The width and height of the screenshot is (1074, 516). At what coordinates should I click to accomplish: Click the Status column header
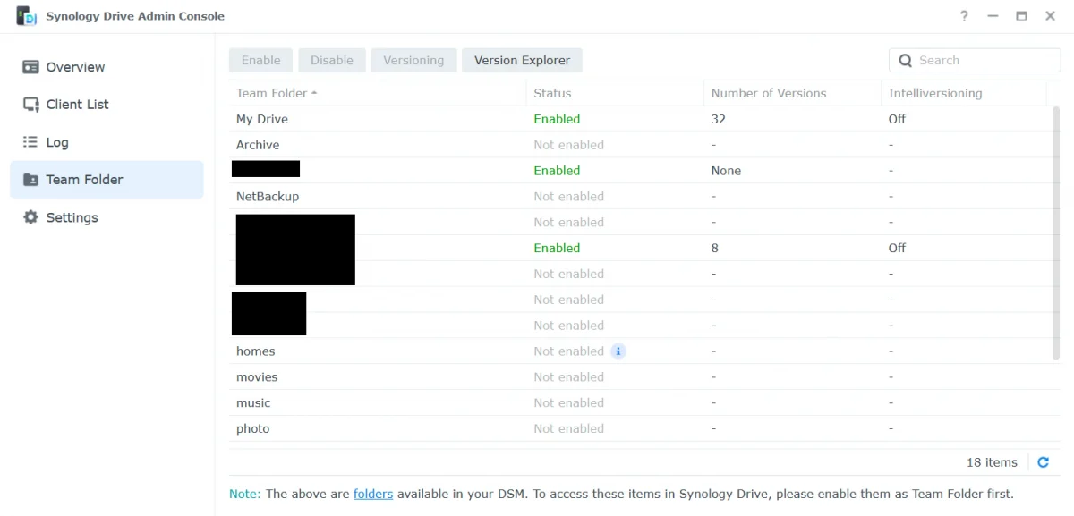click(552, 93)
